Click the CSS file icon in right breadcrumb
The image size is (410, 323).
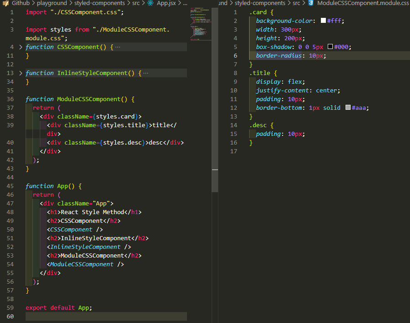[x=311, y=3]
